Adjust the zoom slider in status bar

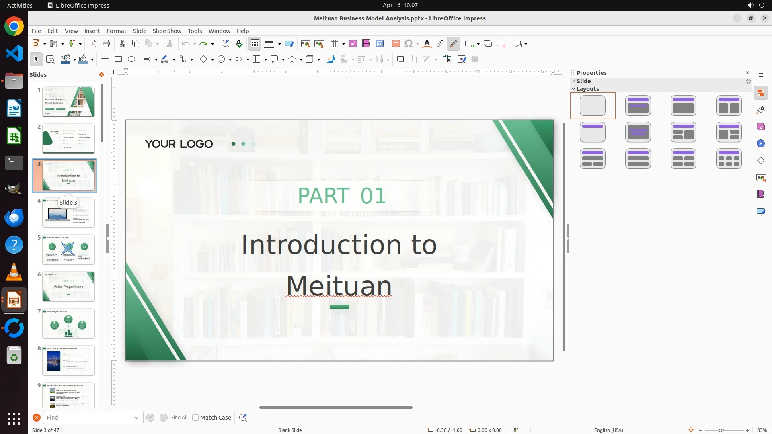click(x=721, y=430)
